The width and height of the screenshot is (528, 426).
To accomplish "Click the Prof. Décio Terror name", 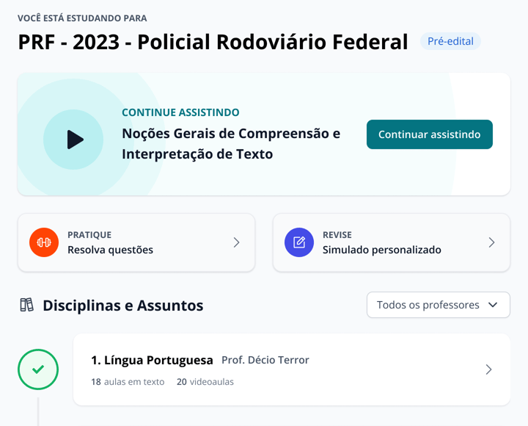I will [x=265, y=360].
